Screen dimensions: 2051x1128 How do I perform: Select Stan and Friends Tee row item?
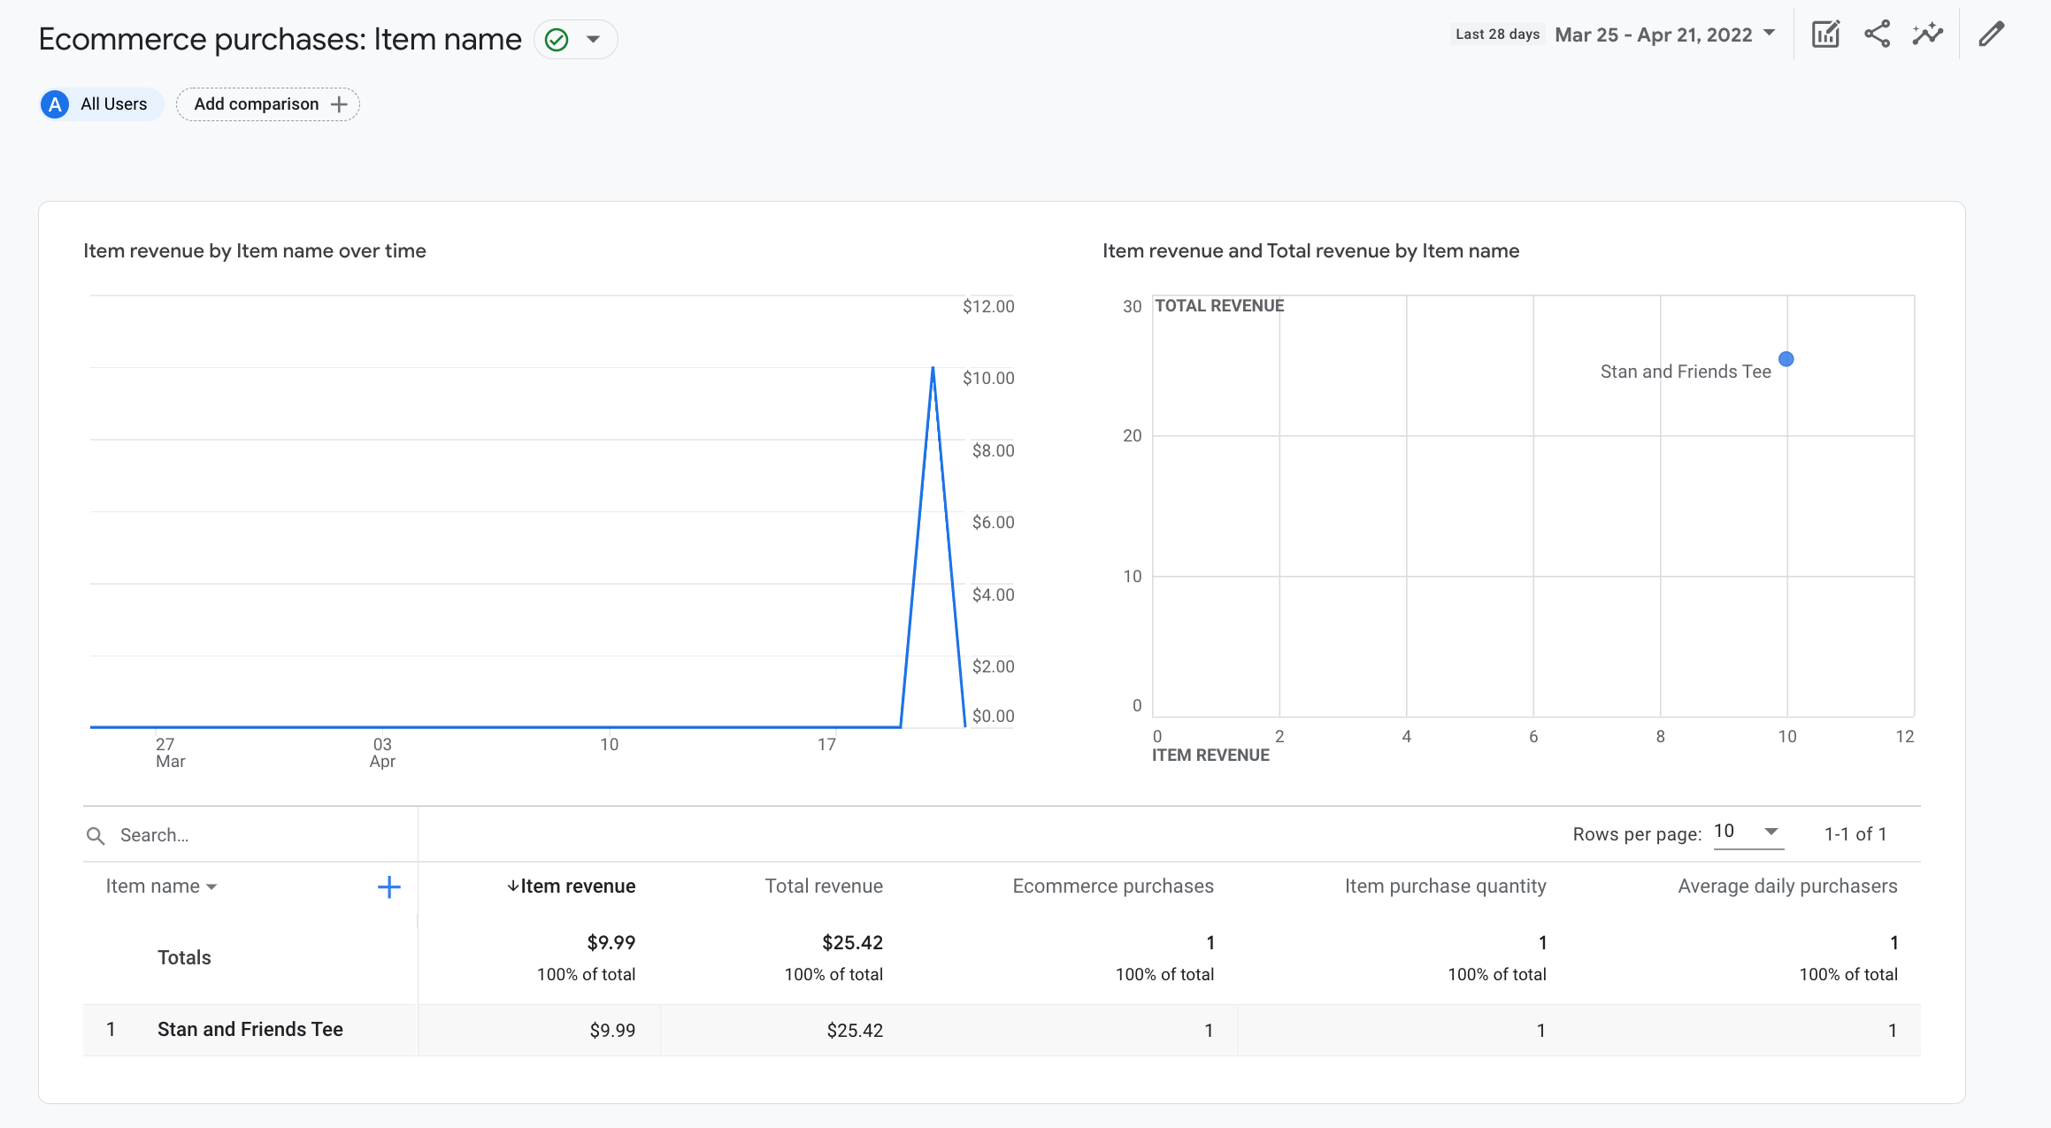249,1030
